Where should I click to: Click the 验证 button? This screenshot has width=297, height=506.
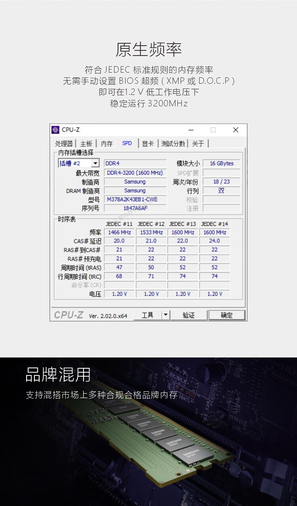[x=189, y=315]
